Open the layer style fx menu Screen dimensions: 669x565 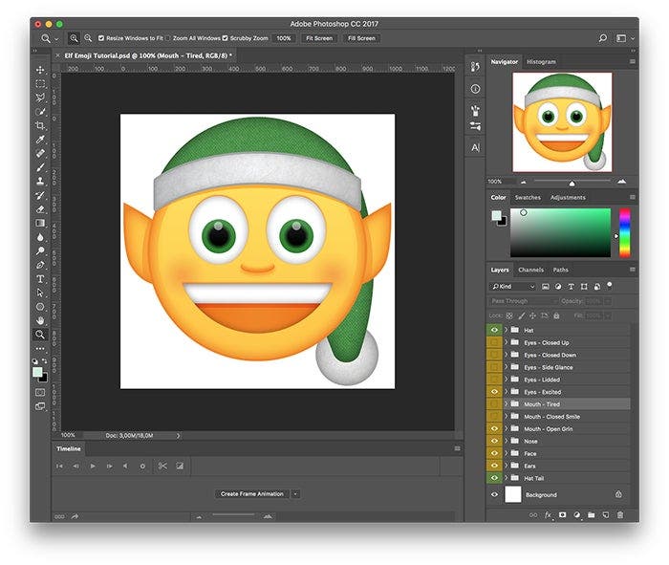549,514
